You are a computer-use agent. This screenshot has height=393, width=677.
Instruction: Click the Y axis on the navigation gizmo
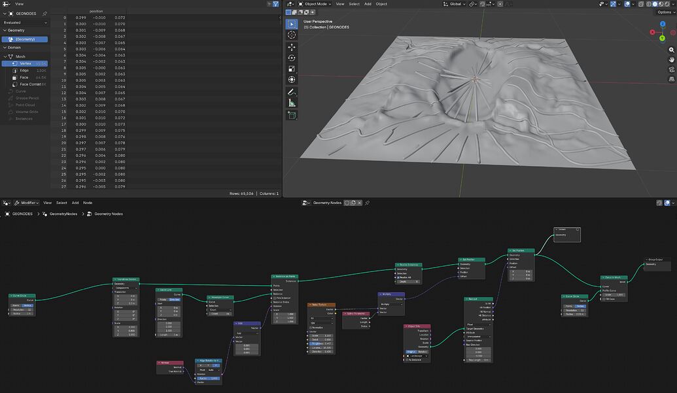[662, 39]
